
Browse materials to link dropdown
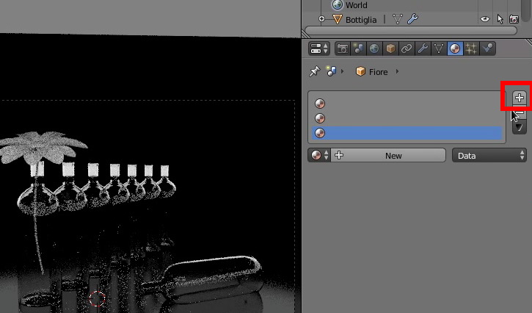319,155
